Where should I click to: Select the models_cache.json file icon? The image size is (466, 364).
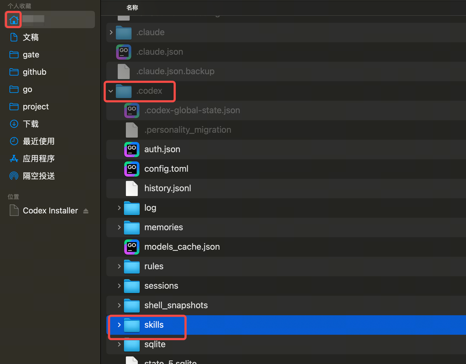pyautogui.click(x=131, y=247)
